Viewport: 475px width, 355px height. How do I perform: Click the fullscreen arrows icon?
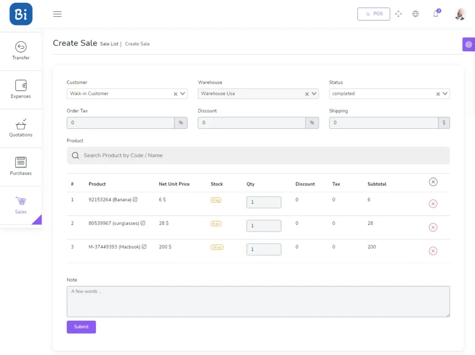point(398,14)
